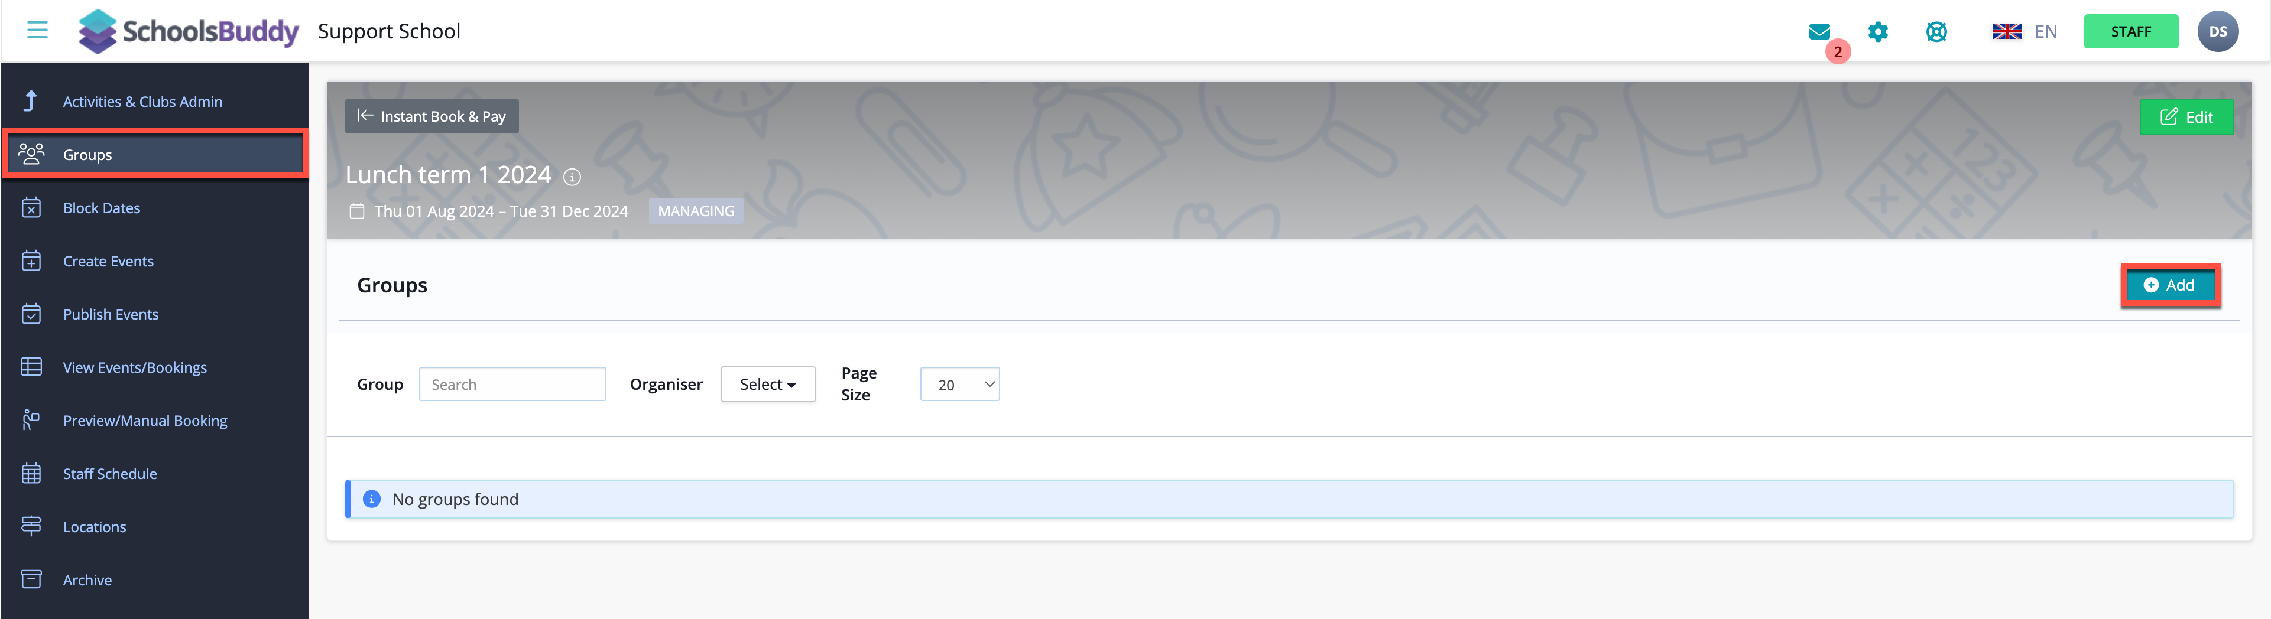Go back via Instant Book & Pay

(431, 116)
